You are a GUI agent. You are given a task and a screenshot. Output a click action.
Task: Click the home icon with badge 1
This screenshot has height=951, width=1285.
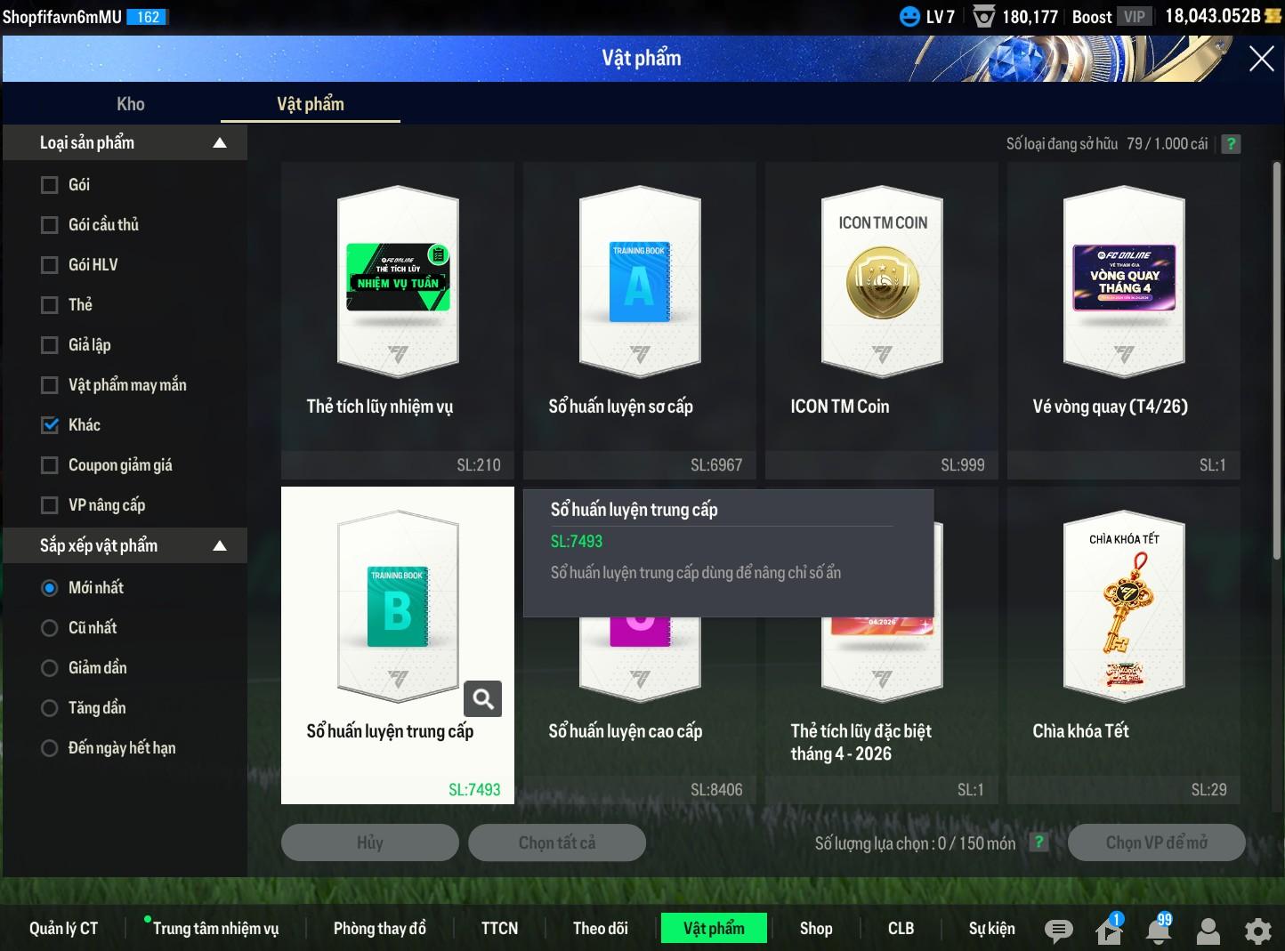pos(1109,931)
